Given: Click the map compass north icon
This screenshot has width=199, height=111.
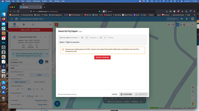Looking at the screenshot, I should [x=193, y=92].
